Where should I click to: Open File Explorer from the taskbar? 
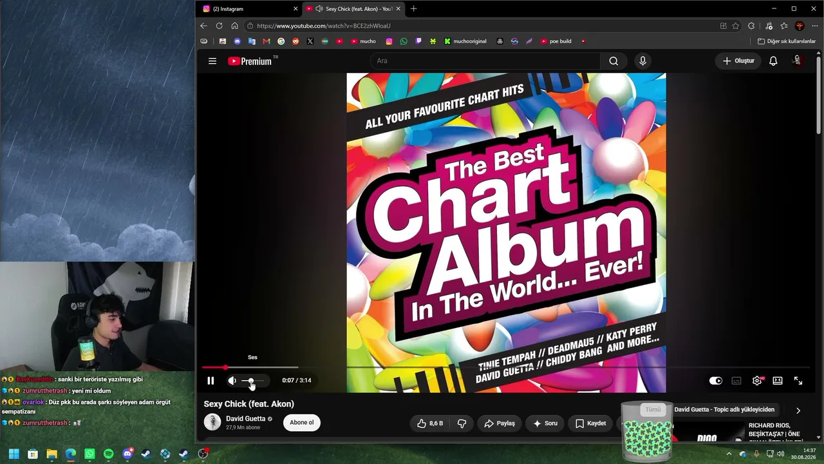pyautogui.click(x=51, y=454)
